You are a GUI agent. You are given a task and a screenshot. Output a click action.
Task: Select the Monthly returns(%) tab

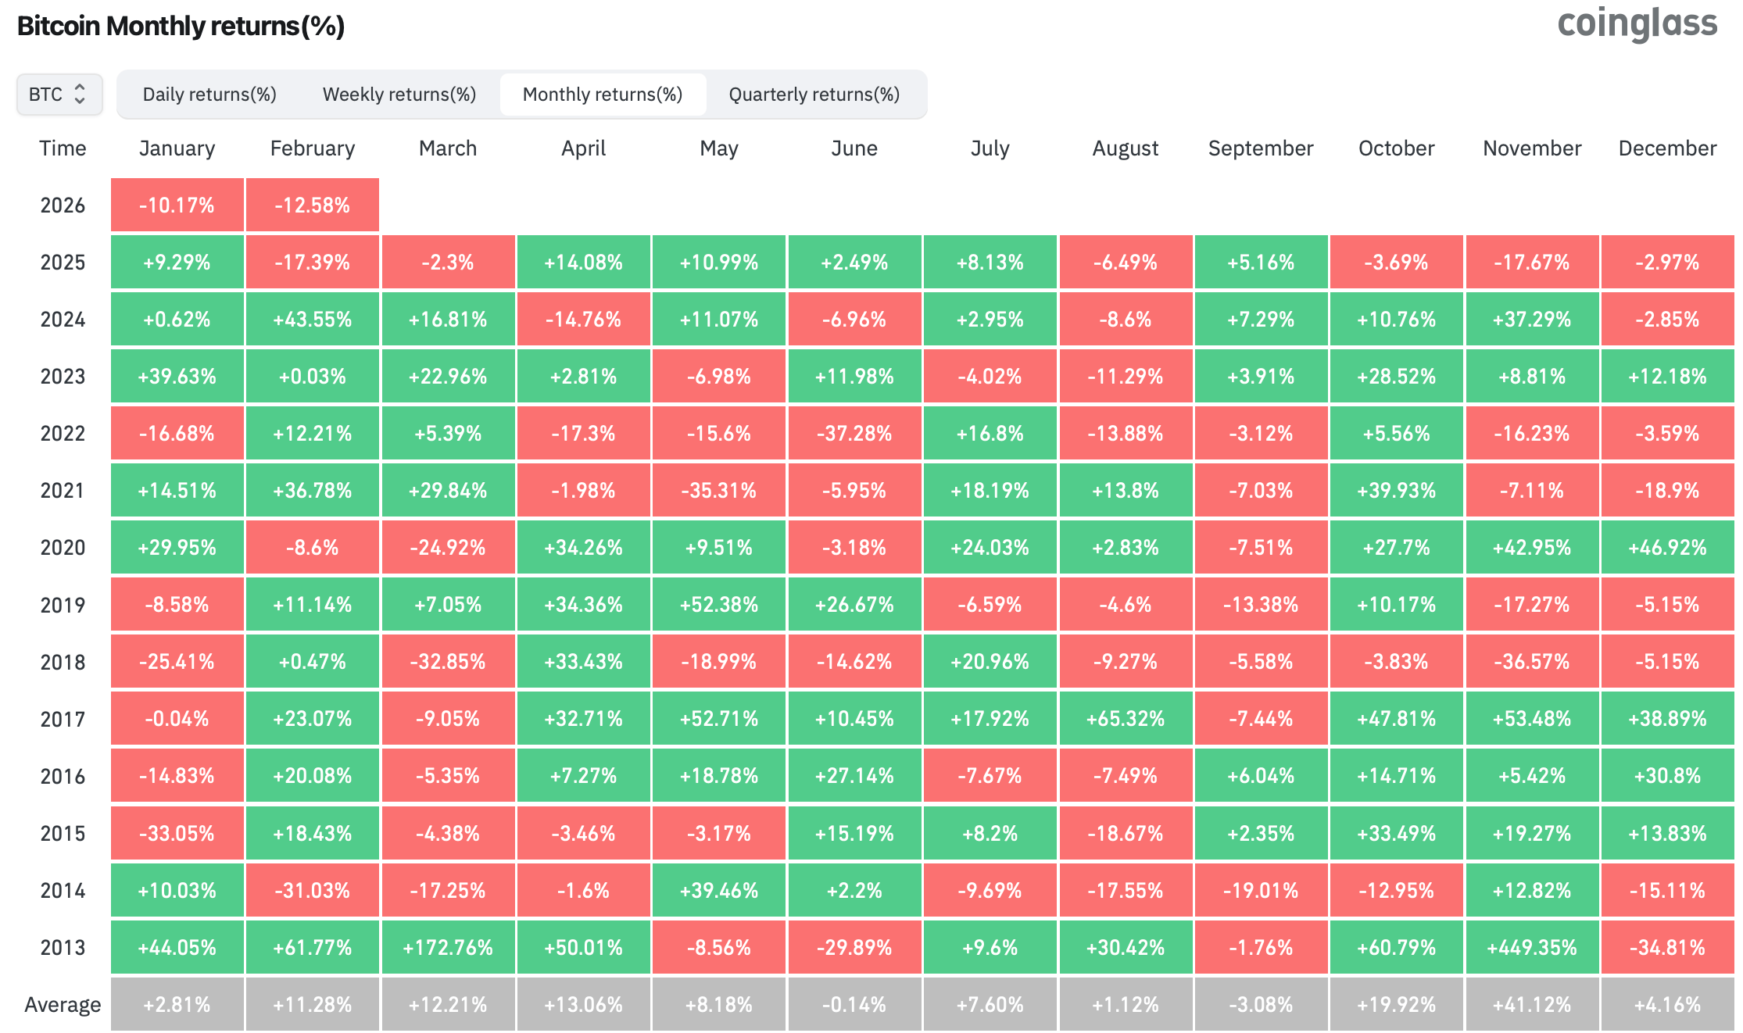602,95
